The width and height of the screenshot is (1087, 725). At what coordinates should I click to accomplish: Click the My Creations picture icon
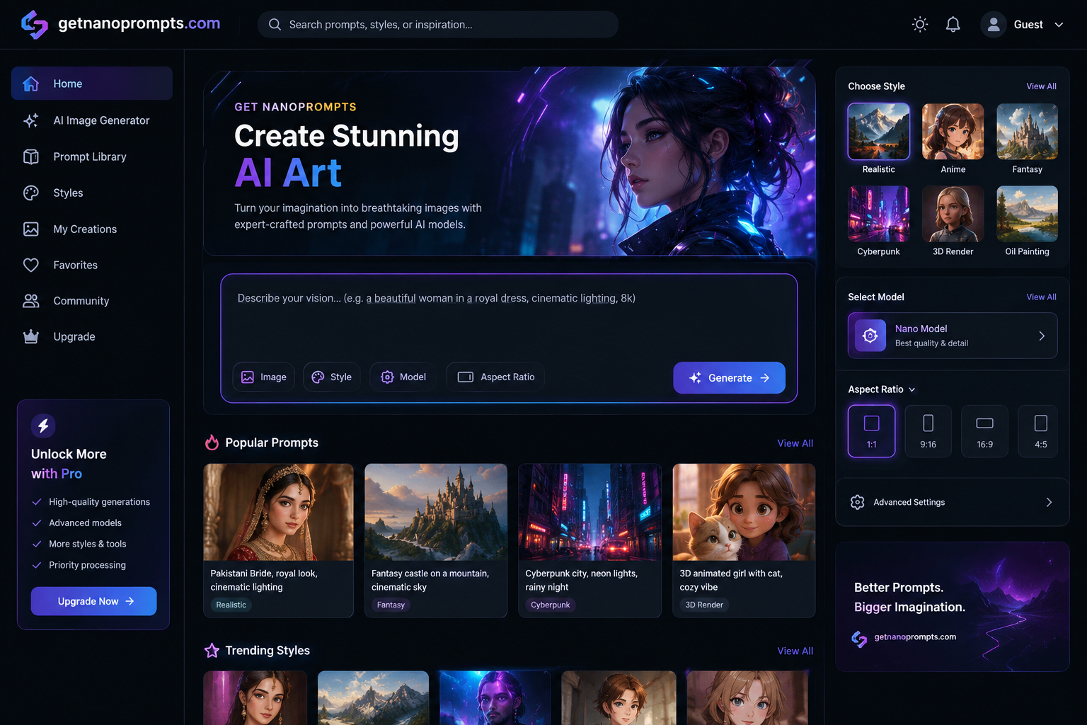(31, 229)
